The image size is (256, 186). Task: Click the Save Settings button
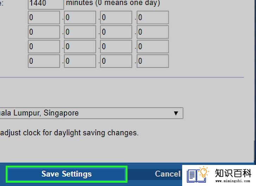click(66, 174)
